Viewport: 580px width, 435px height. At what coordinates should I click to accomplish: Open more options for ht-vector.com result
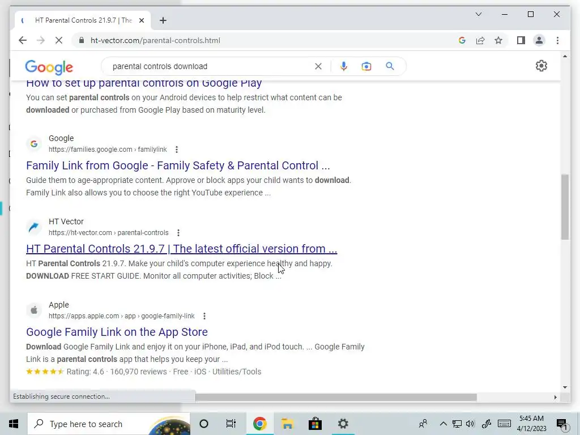tap(178, 233)
